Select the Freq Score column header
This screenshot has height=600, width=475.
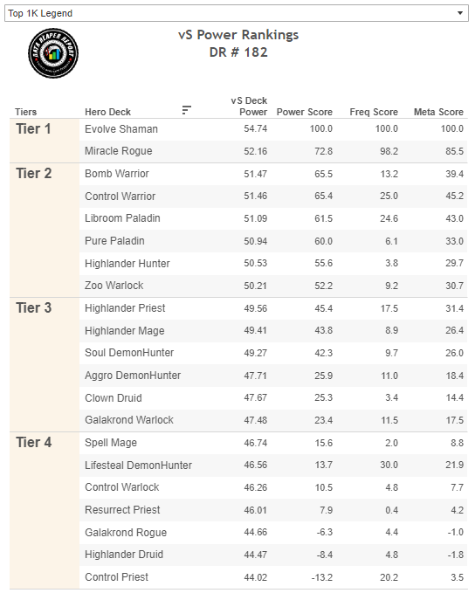374,112
